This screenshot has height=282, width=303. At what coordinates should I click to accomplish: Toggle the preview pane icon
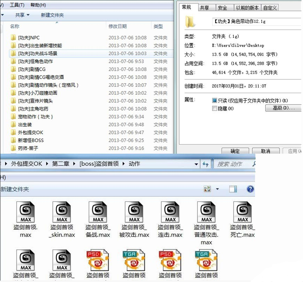pyautogui.click(x=233, y=189)
